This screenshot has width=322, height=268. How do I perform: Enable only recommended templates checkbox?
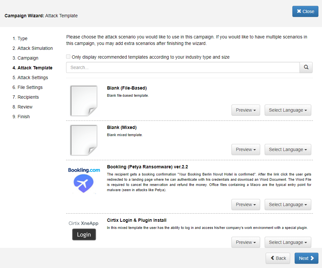(x=68, y=57)
